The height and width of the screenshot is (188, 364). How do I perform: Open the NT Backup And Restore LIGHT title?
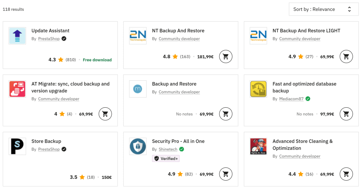pos(306,30)
